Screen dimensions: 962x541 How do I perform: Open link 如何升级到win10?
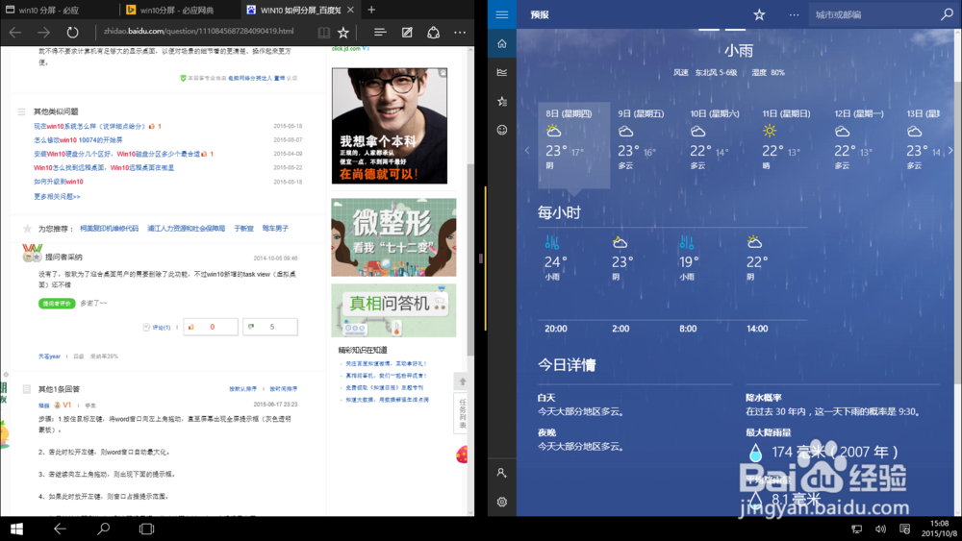59,182
